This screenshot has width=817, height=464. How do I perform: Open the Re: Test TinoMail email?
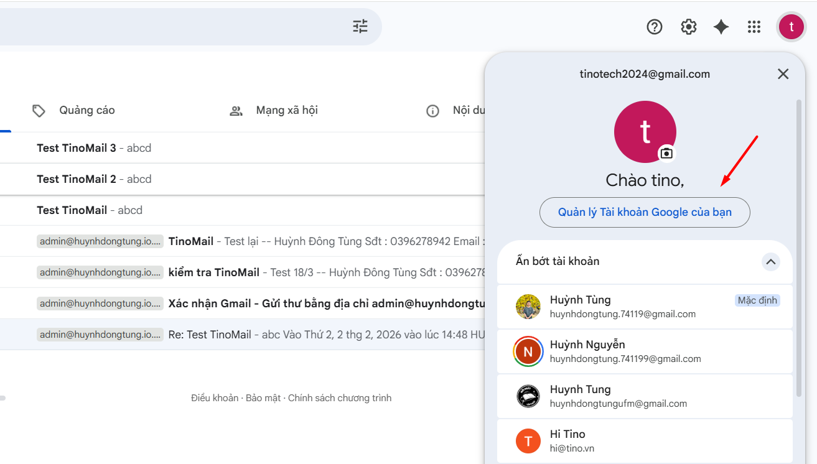pyautogui.click(x=242, y=335)
